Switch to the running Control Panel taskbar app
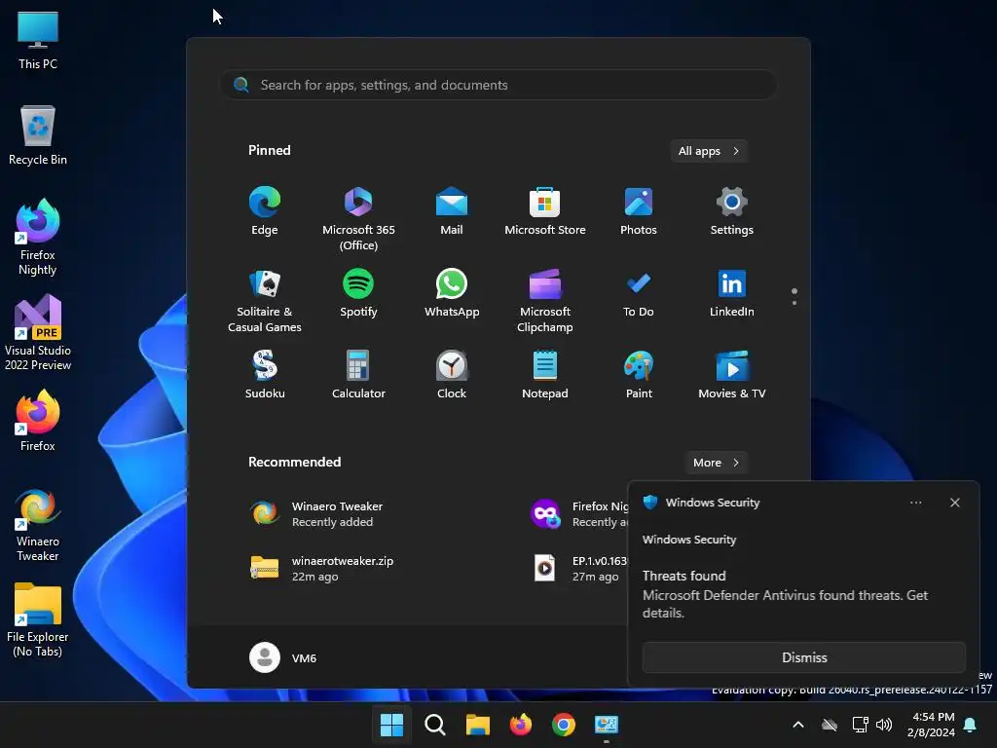 point(607,725)
